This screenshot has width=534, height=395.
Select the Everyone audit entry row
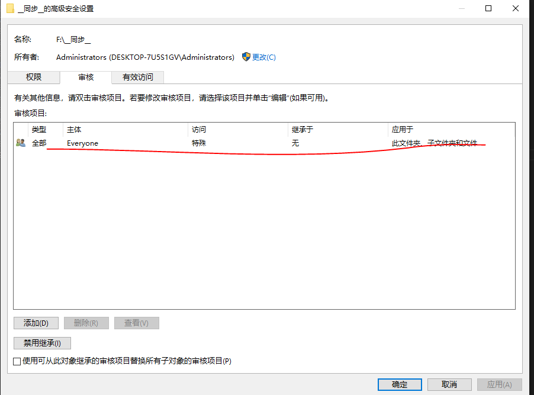pyautogui.click(x=178, y=142)
